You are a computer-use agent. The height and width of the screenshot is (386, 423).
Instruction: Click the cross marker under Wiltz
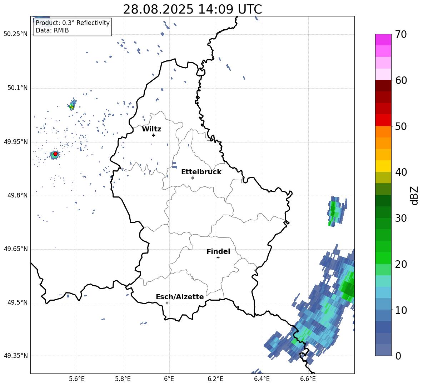[x=154, y=135]
